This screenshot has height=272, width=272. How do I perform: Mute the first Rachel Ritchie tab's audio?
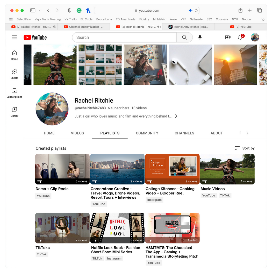point(54,27)
